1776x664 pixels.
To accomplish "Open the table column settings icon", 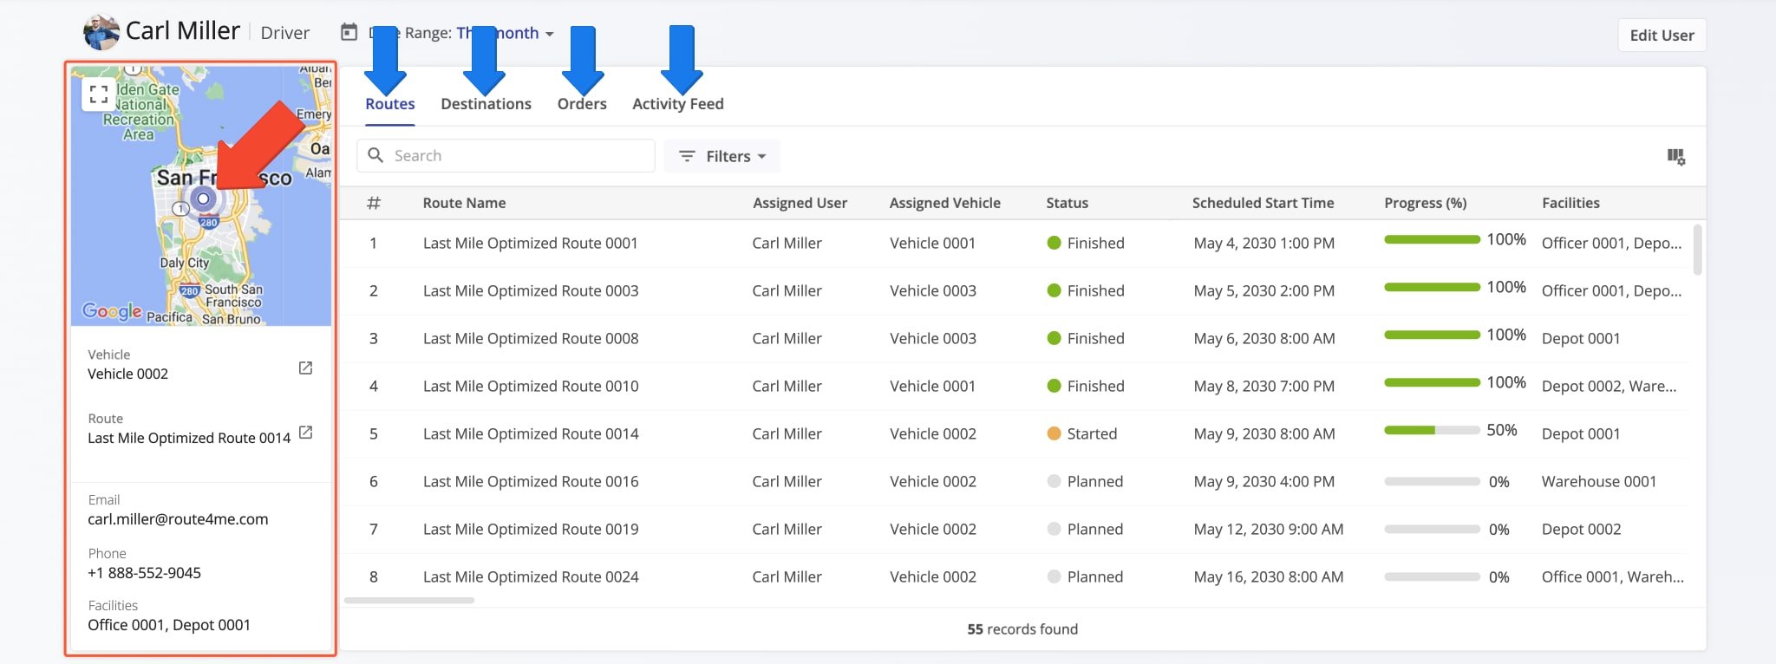I will (x=1675, y=157).
